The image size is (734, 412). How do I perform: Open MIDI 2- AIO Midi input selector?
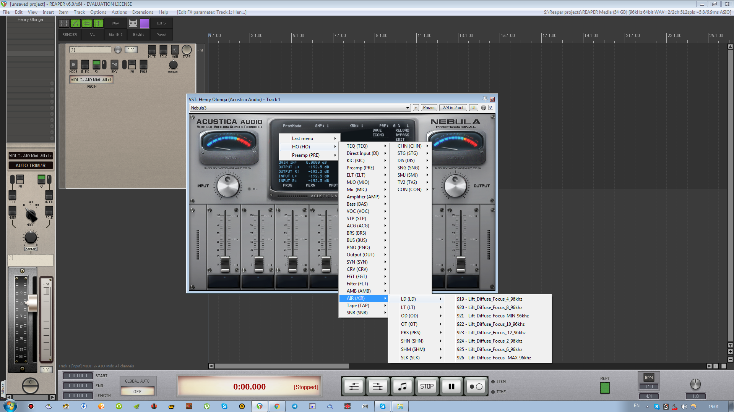tap(91, 80)
